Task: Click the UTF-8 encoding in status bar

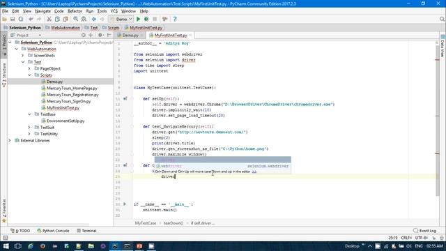Action: [421, 238]
